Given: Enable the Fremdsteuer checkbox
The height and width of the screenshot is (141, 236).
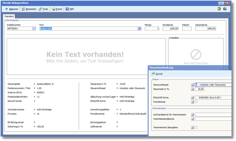Looking at the screenshot, I should tap(196, 102).
